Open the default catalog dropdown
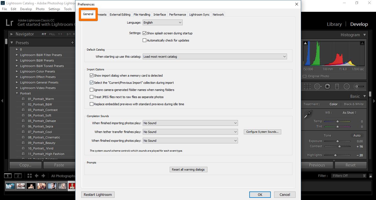376x200 pixels. tap(215, 57)
